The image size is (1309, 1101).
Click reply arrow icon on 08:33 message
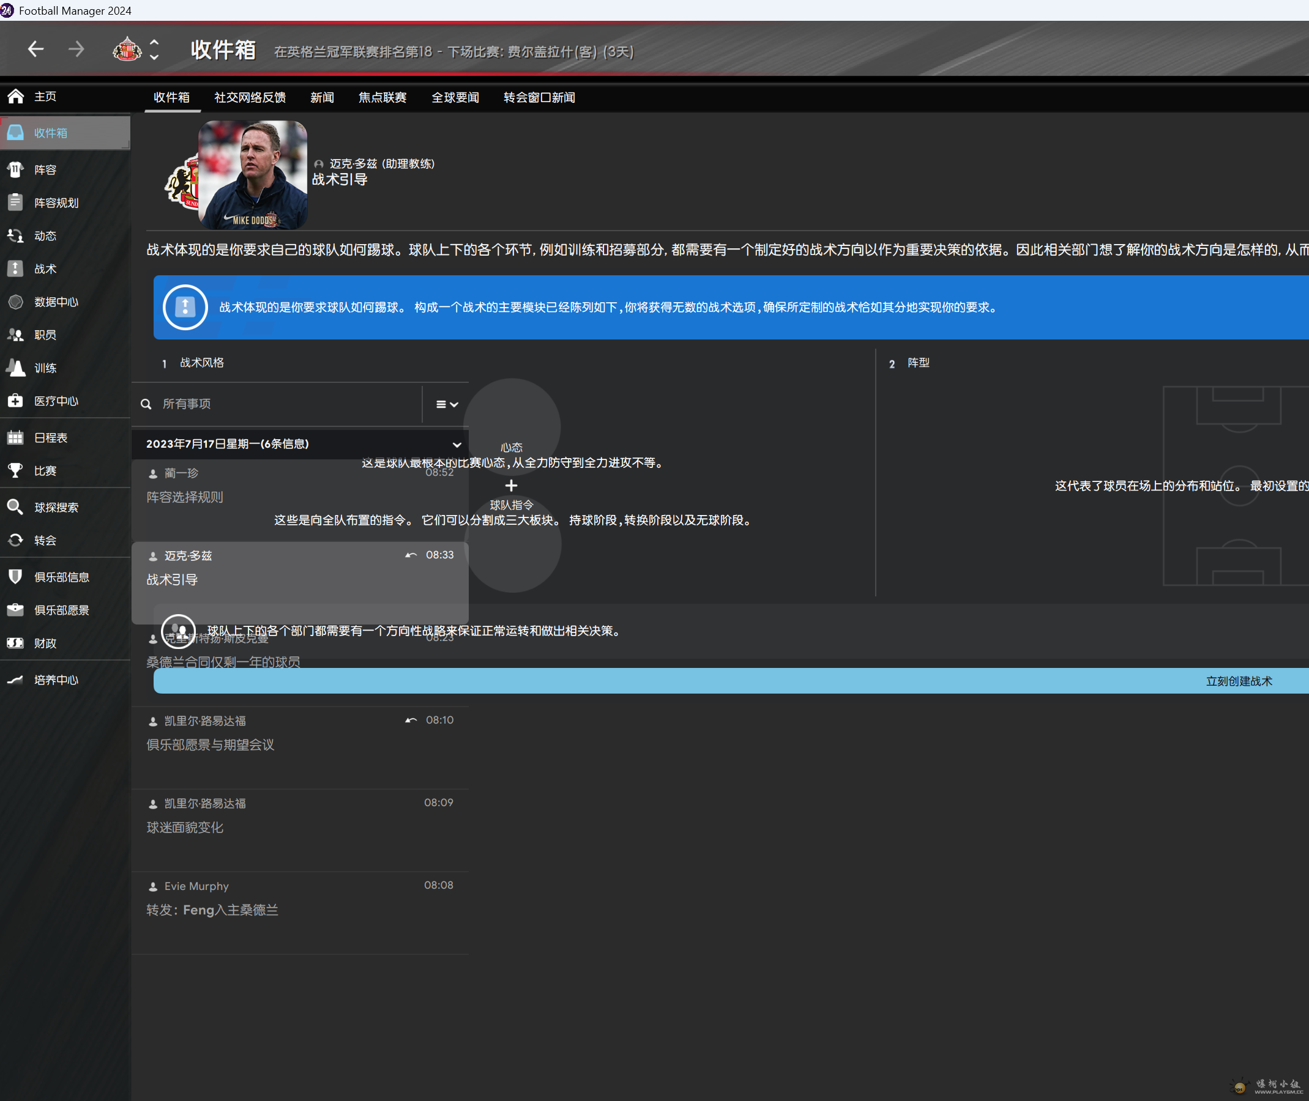pos(411,555)
